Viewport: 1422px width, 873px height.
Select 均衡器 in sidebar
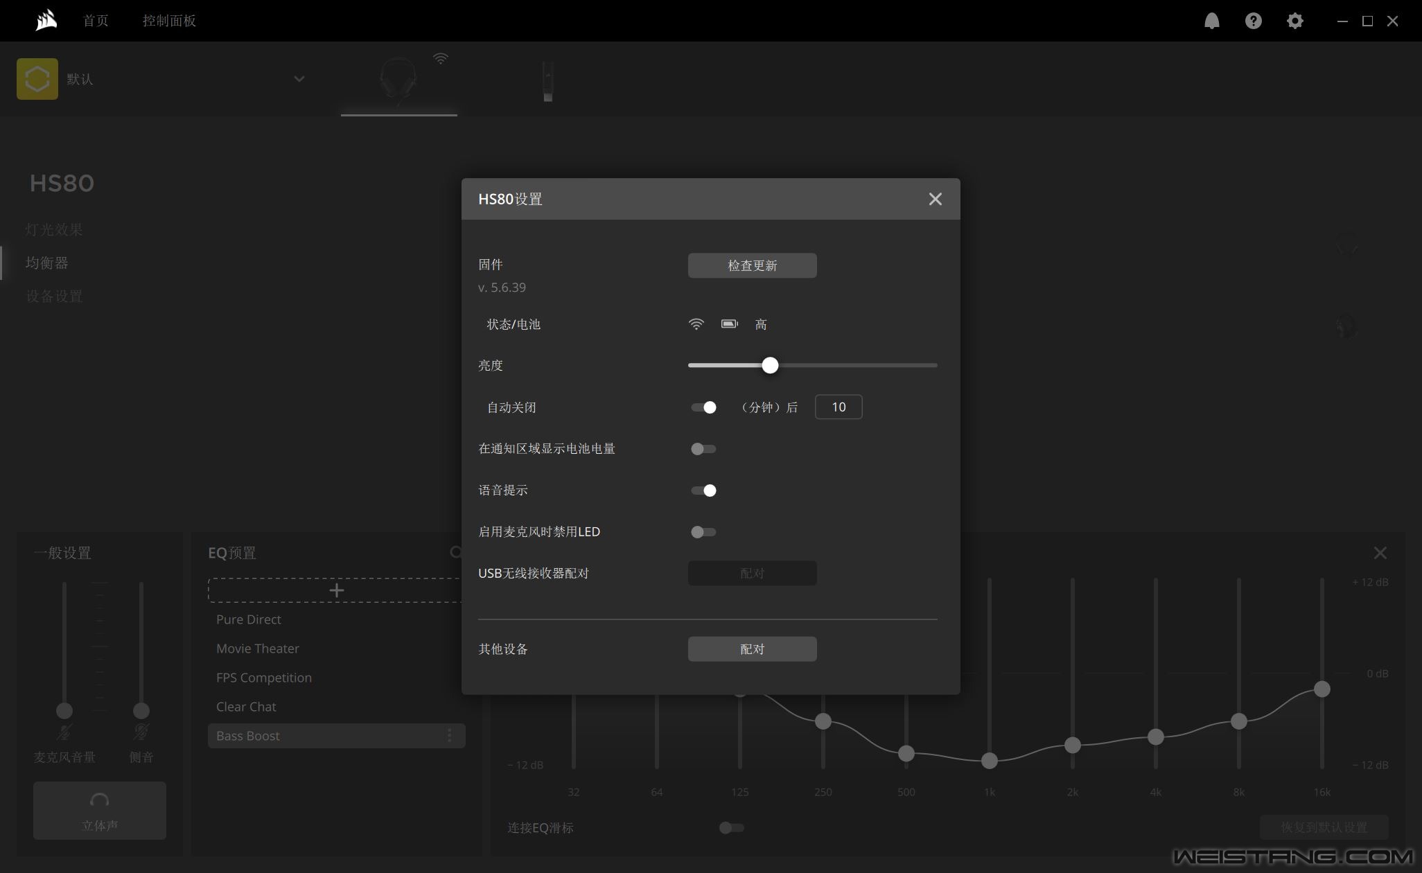[x=47, y=263]
